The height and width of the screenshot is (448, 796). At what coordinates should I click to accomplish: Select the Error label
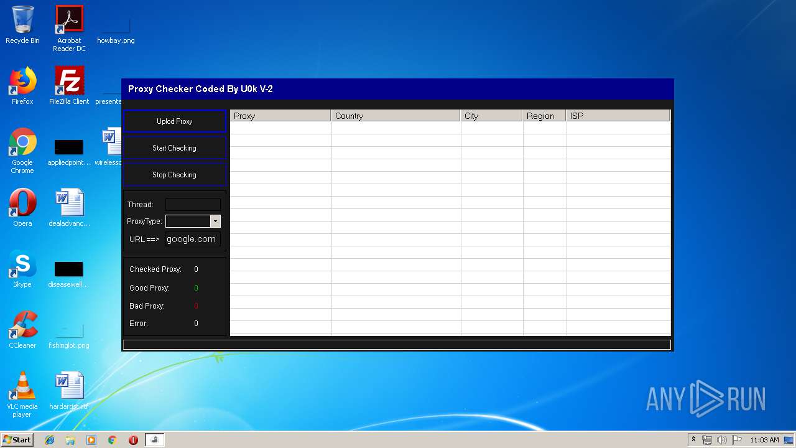click(x=139, y=324)
